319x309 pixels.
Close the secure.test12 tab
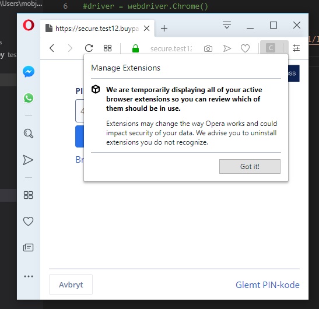tap(146, 28)
